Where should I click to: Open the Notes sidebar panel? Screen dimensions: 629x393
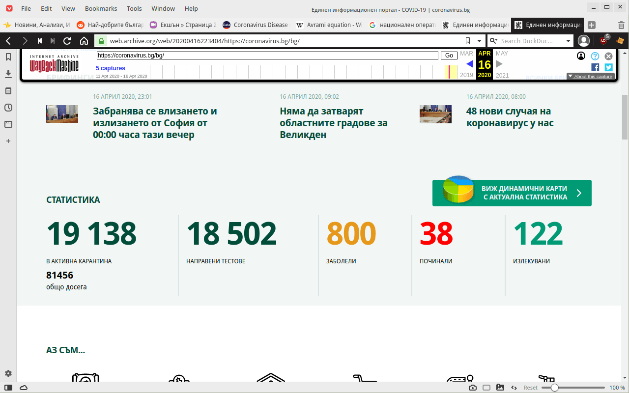tap(8, 91)
